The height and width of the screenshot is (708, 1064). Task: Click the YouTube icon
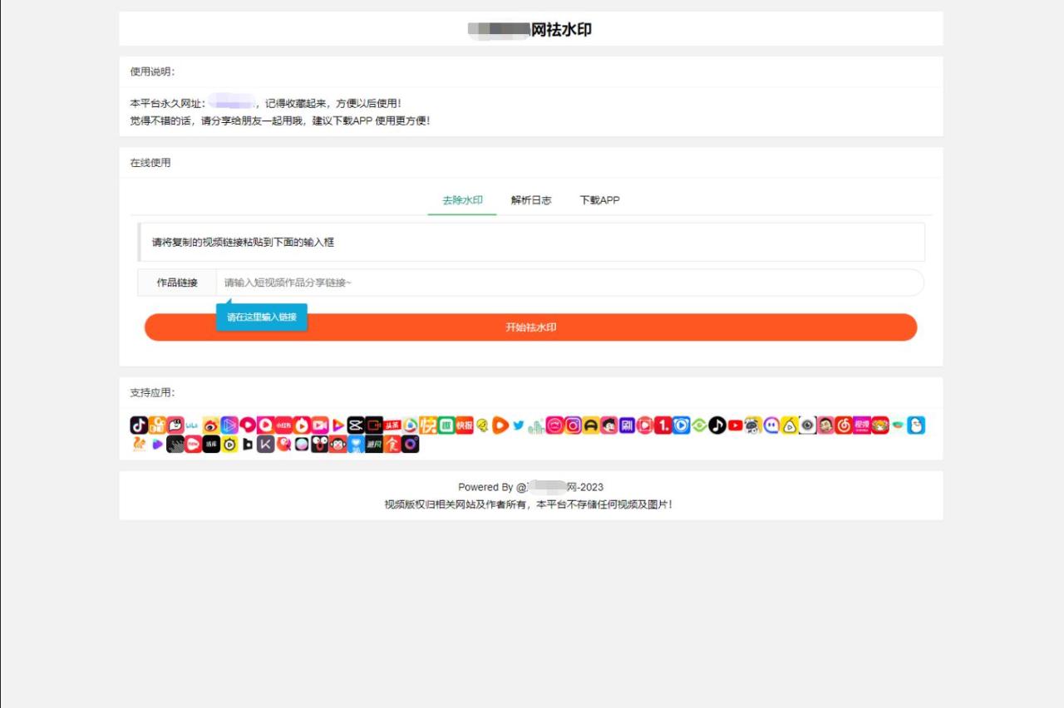pos(735,425)
